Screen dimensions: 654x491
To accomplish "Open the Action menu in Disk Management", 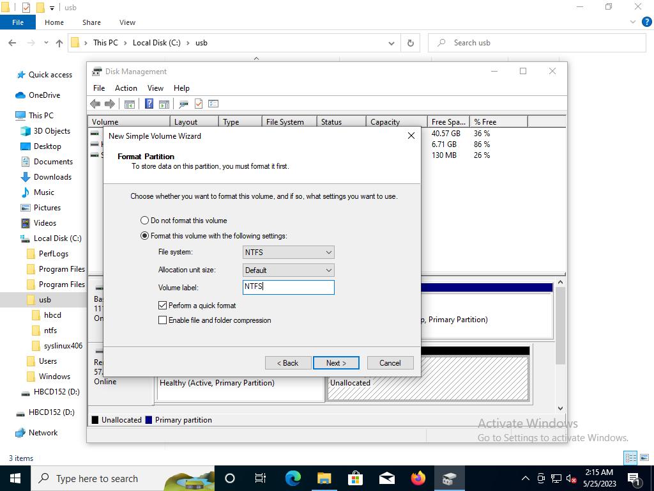I will pos(126,88).
